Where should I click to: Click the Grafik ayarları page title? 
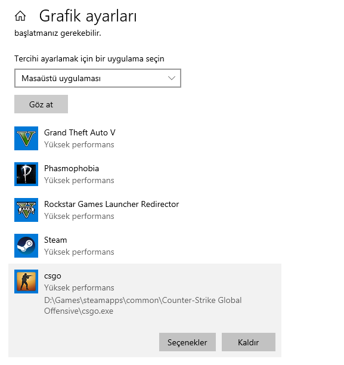[x=88, y=16]
